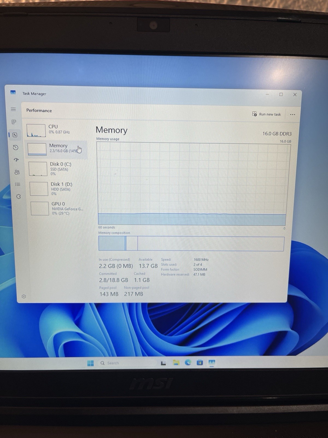This screenshot has width=328, height=438.
Task: Open the App history page icon
Action: click(x=16, y=148)
